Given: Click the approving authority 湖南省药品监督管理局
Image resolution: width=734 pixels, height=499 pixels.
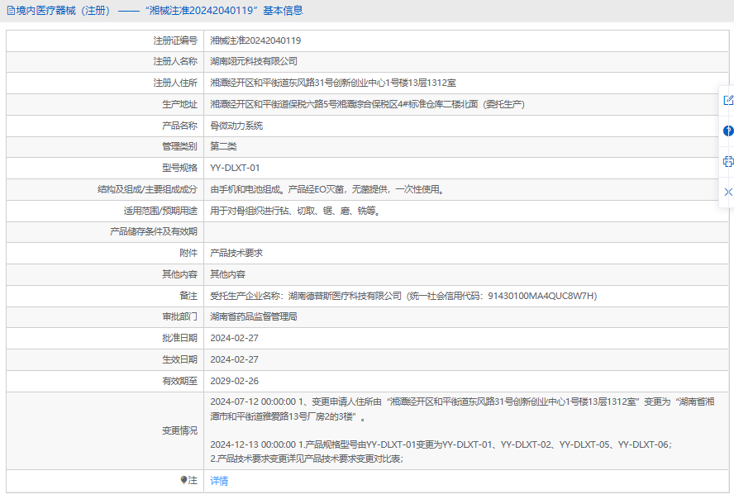Looking at the screenshot, I should point(254,316).
